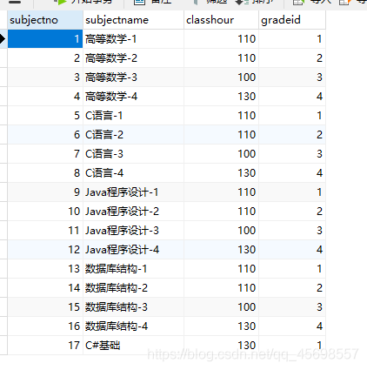Select the classhour column header
Screen dimensions: 367x370
[221, 20]
